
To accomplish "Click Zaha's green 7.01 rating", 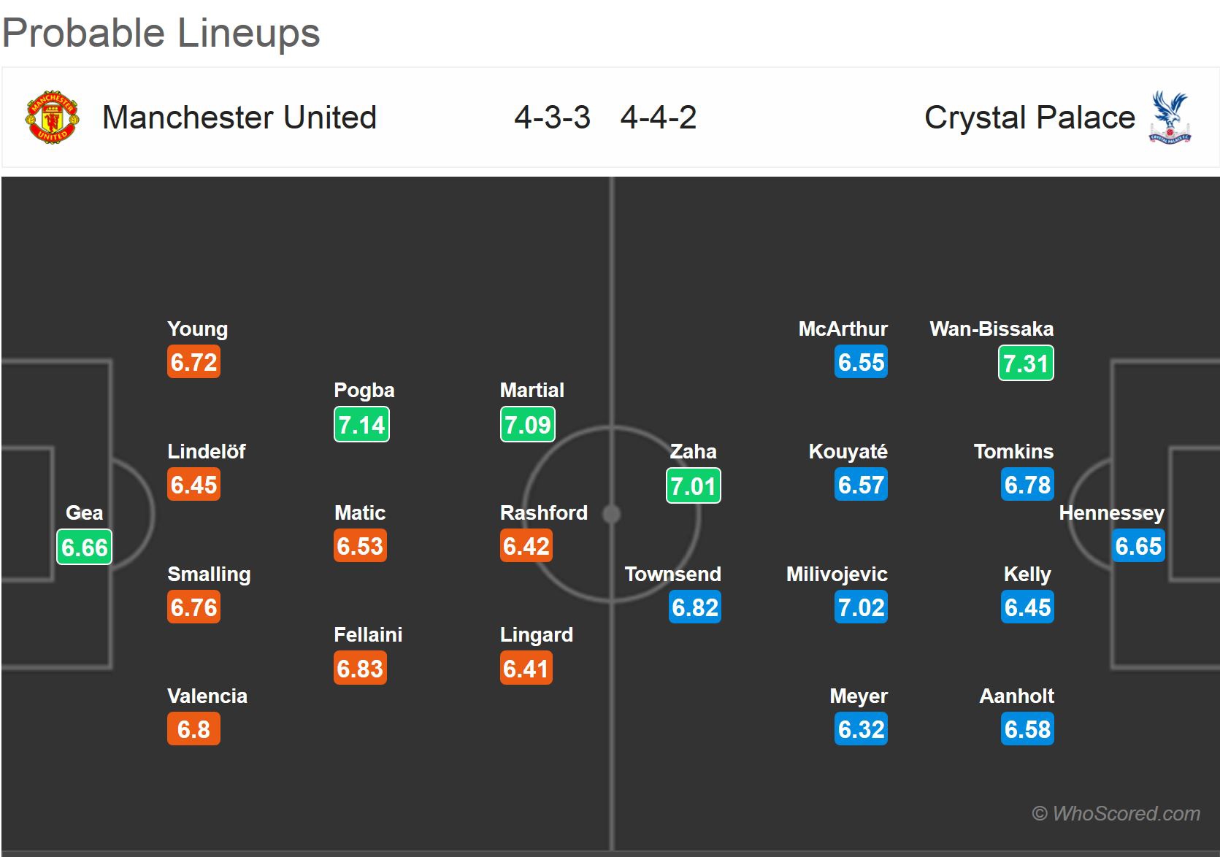I will 694,485.
